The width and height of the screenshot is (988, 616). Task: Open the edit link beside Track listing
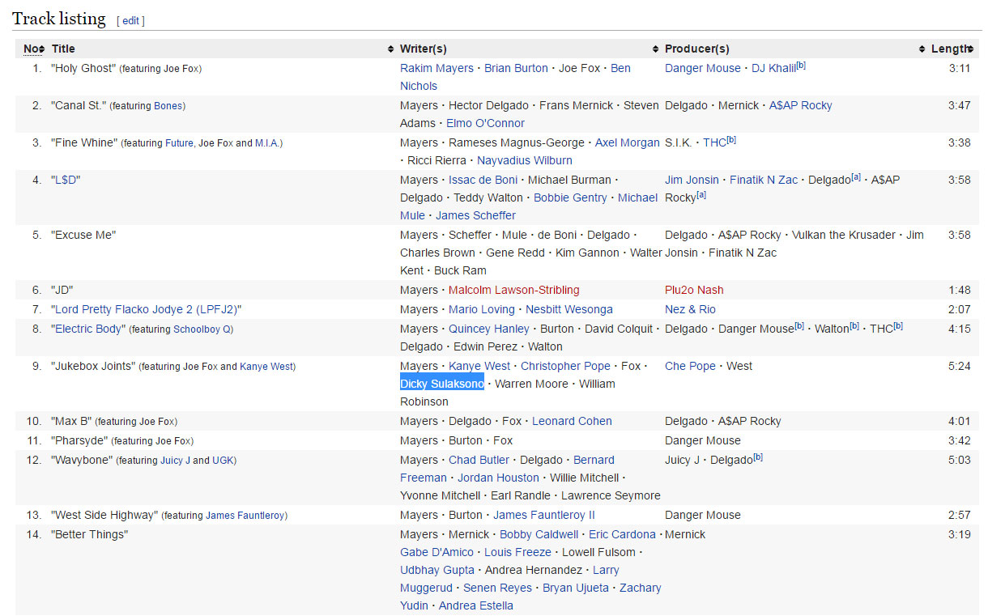[130, 21]
